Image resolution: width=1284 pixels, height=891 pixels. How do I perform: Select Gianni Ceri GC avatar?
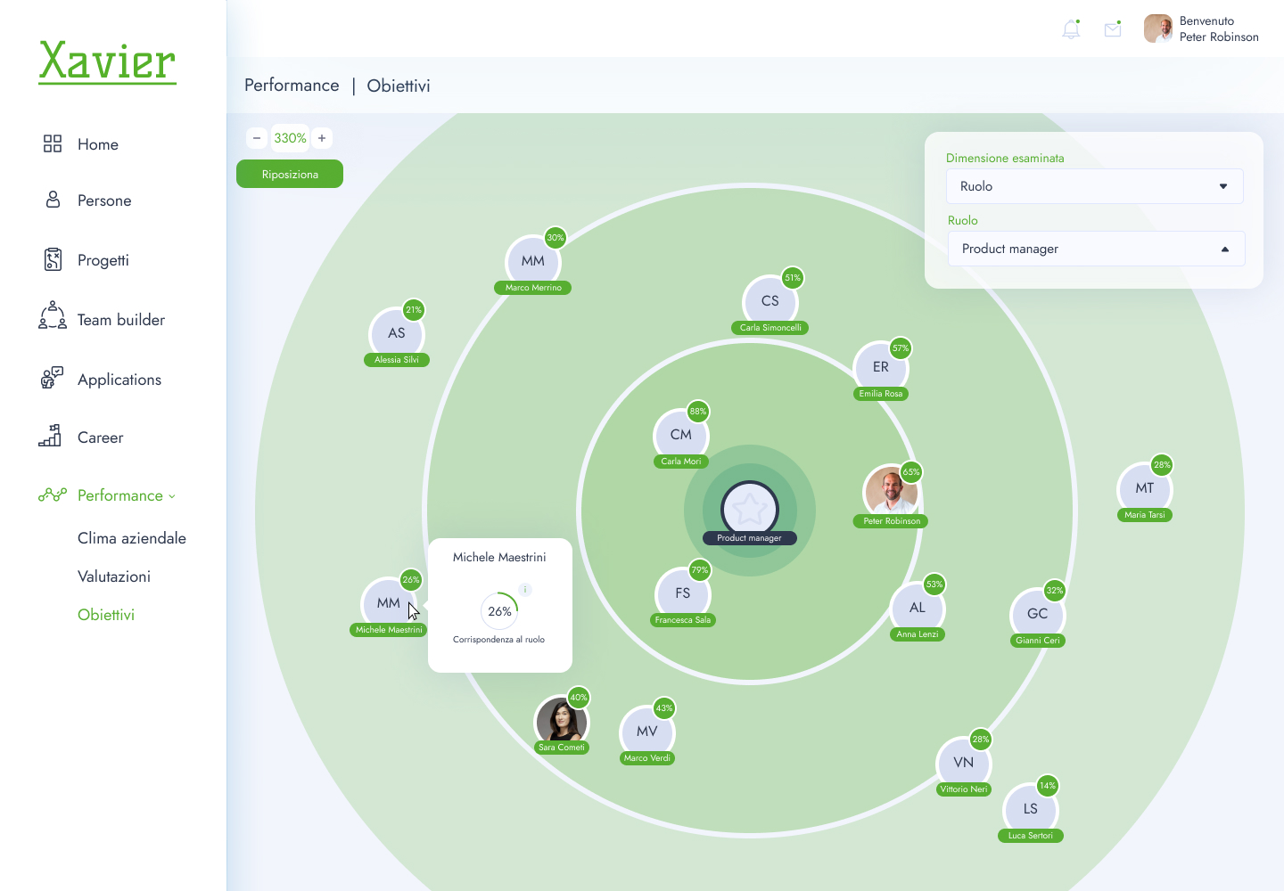(x=1038, y=614)
